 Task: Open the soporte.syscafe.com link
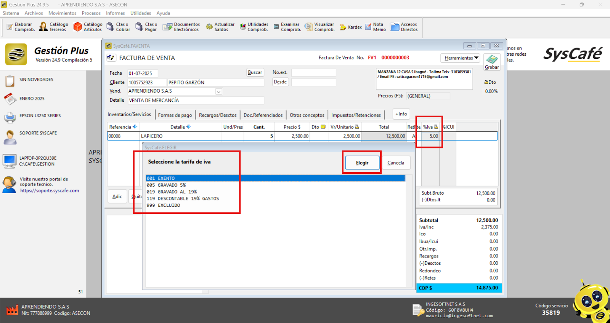[50, 191]
